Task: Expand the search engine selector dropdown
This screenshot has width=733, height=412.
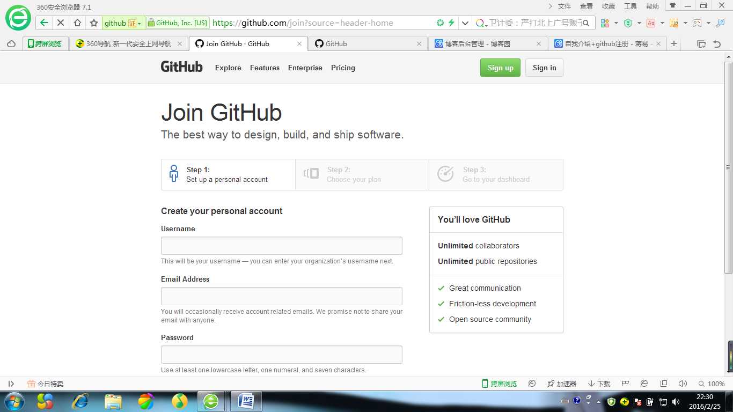Action: 481,23
